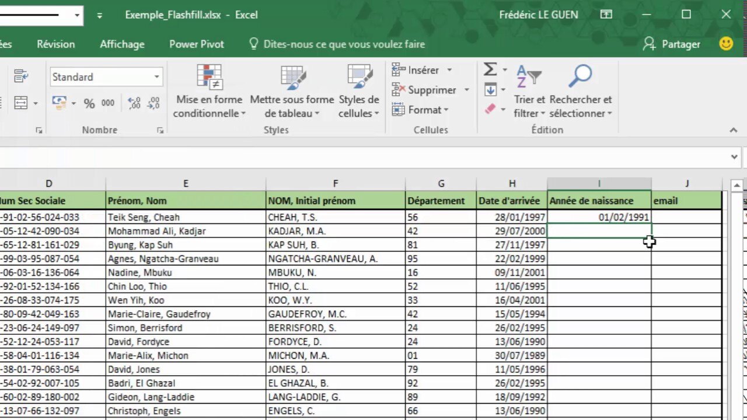Open Rechercher et sélectionner menu

click(x=581, y=91)
